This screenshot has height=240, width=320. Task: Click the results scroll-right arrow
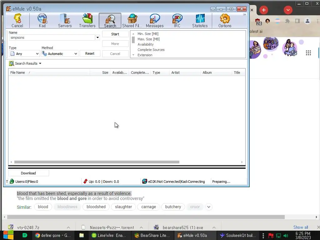[242, 162]
